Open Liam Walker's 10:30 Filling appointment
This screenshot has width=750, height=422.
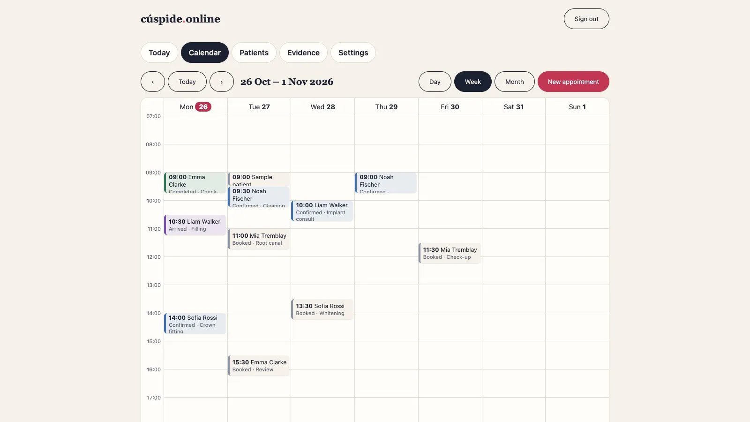click(x=195, y=225)
